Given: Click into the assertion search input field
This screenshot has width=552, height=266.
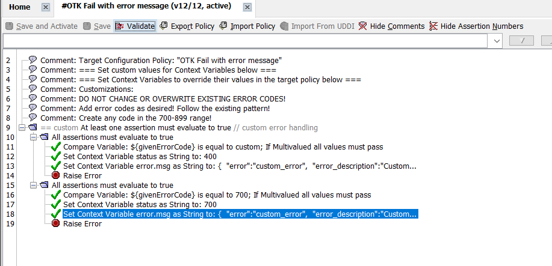Looking at the screenshot, I should [x=246, y=41].
